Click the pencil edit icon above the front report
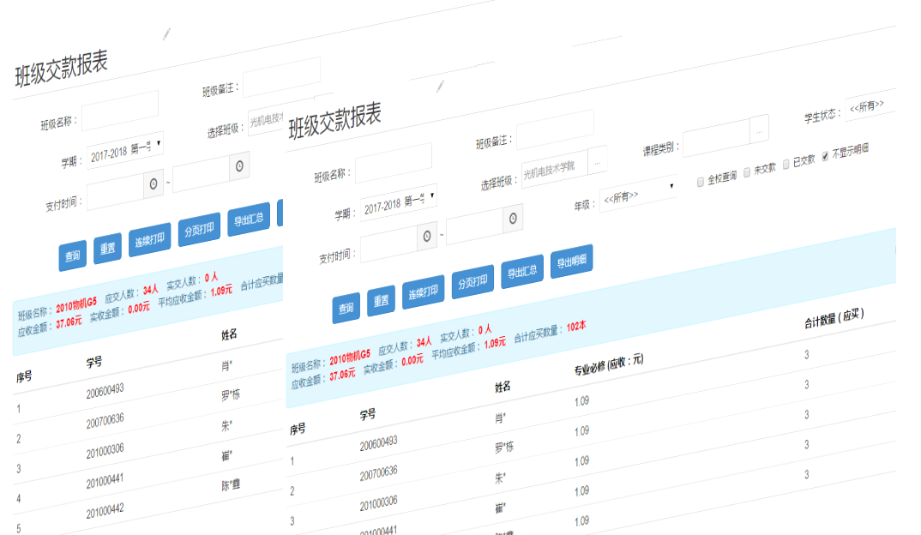Image resolution: width=921 pixels, height=535 pixels. click(x=441, y=86)
